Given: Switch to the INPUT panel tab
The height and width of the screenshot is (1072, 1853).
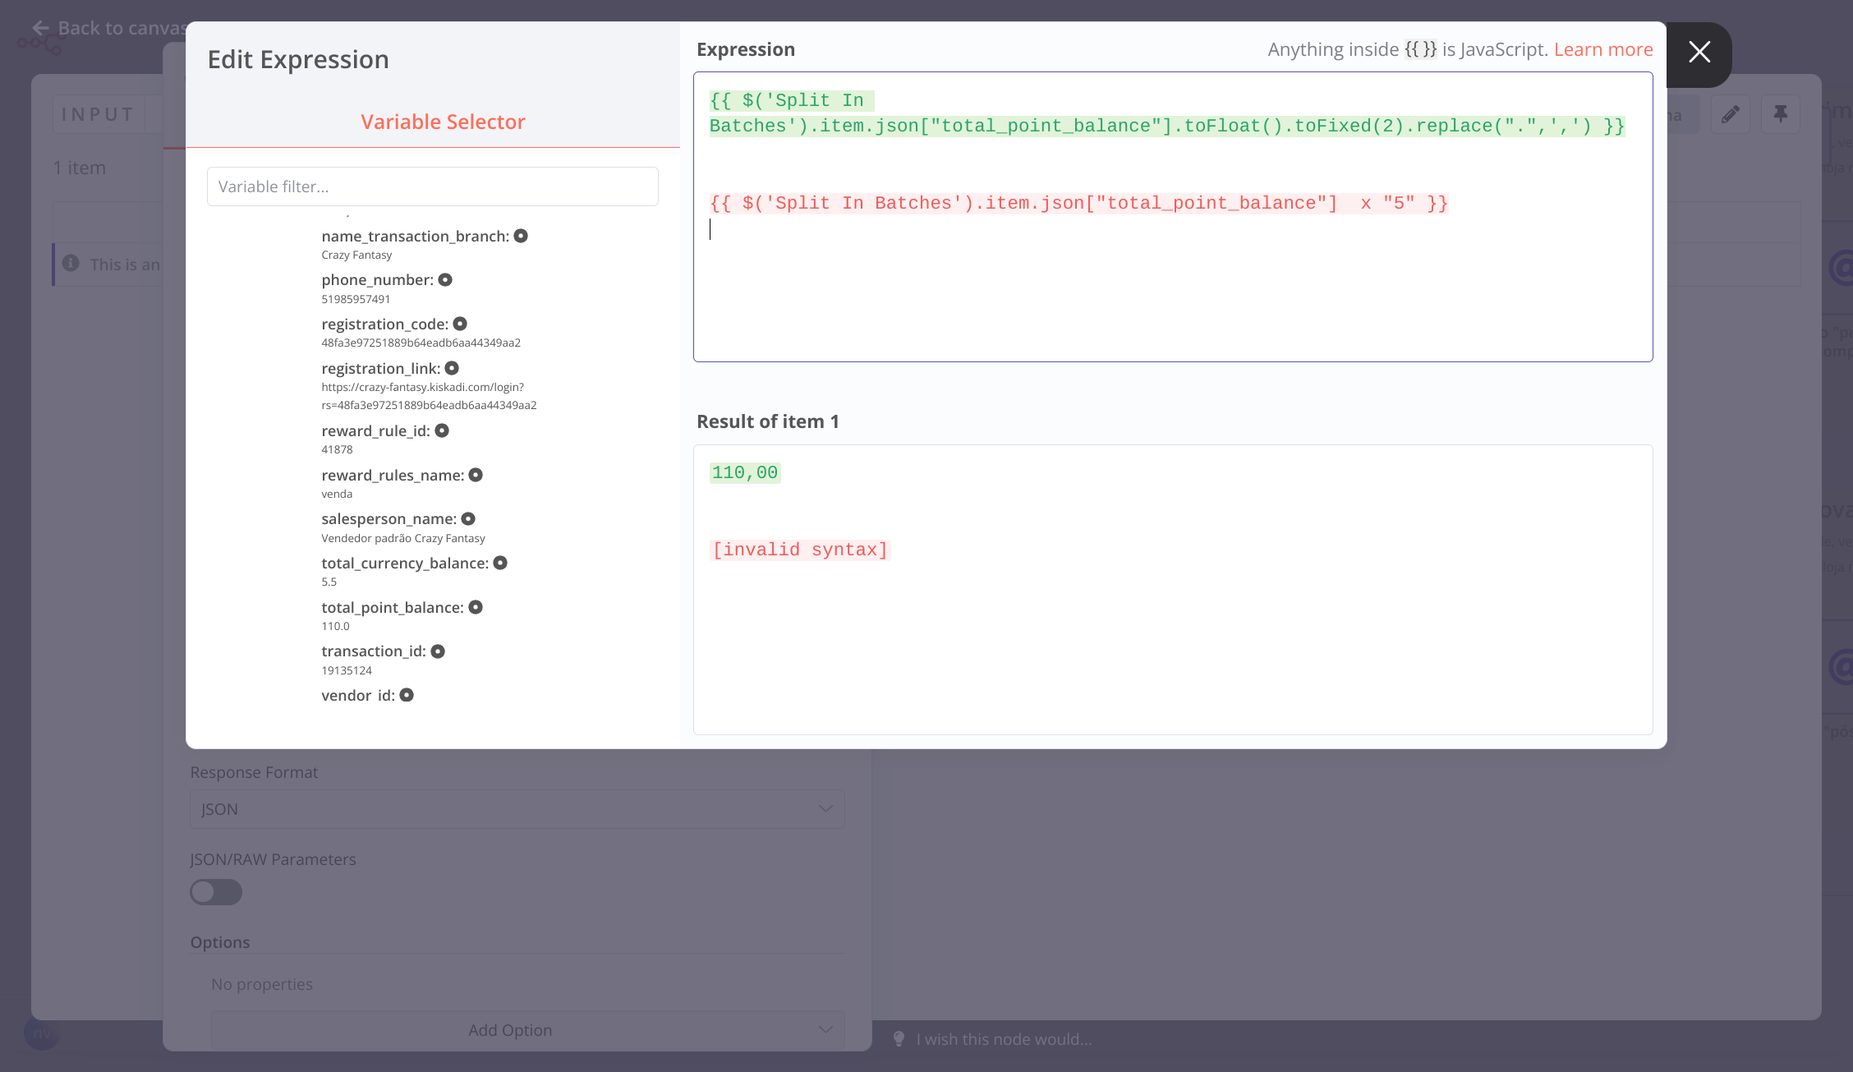Looking at the screenshot, I should [98, 114].
